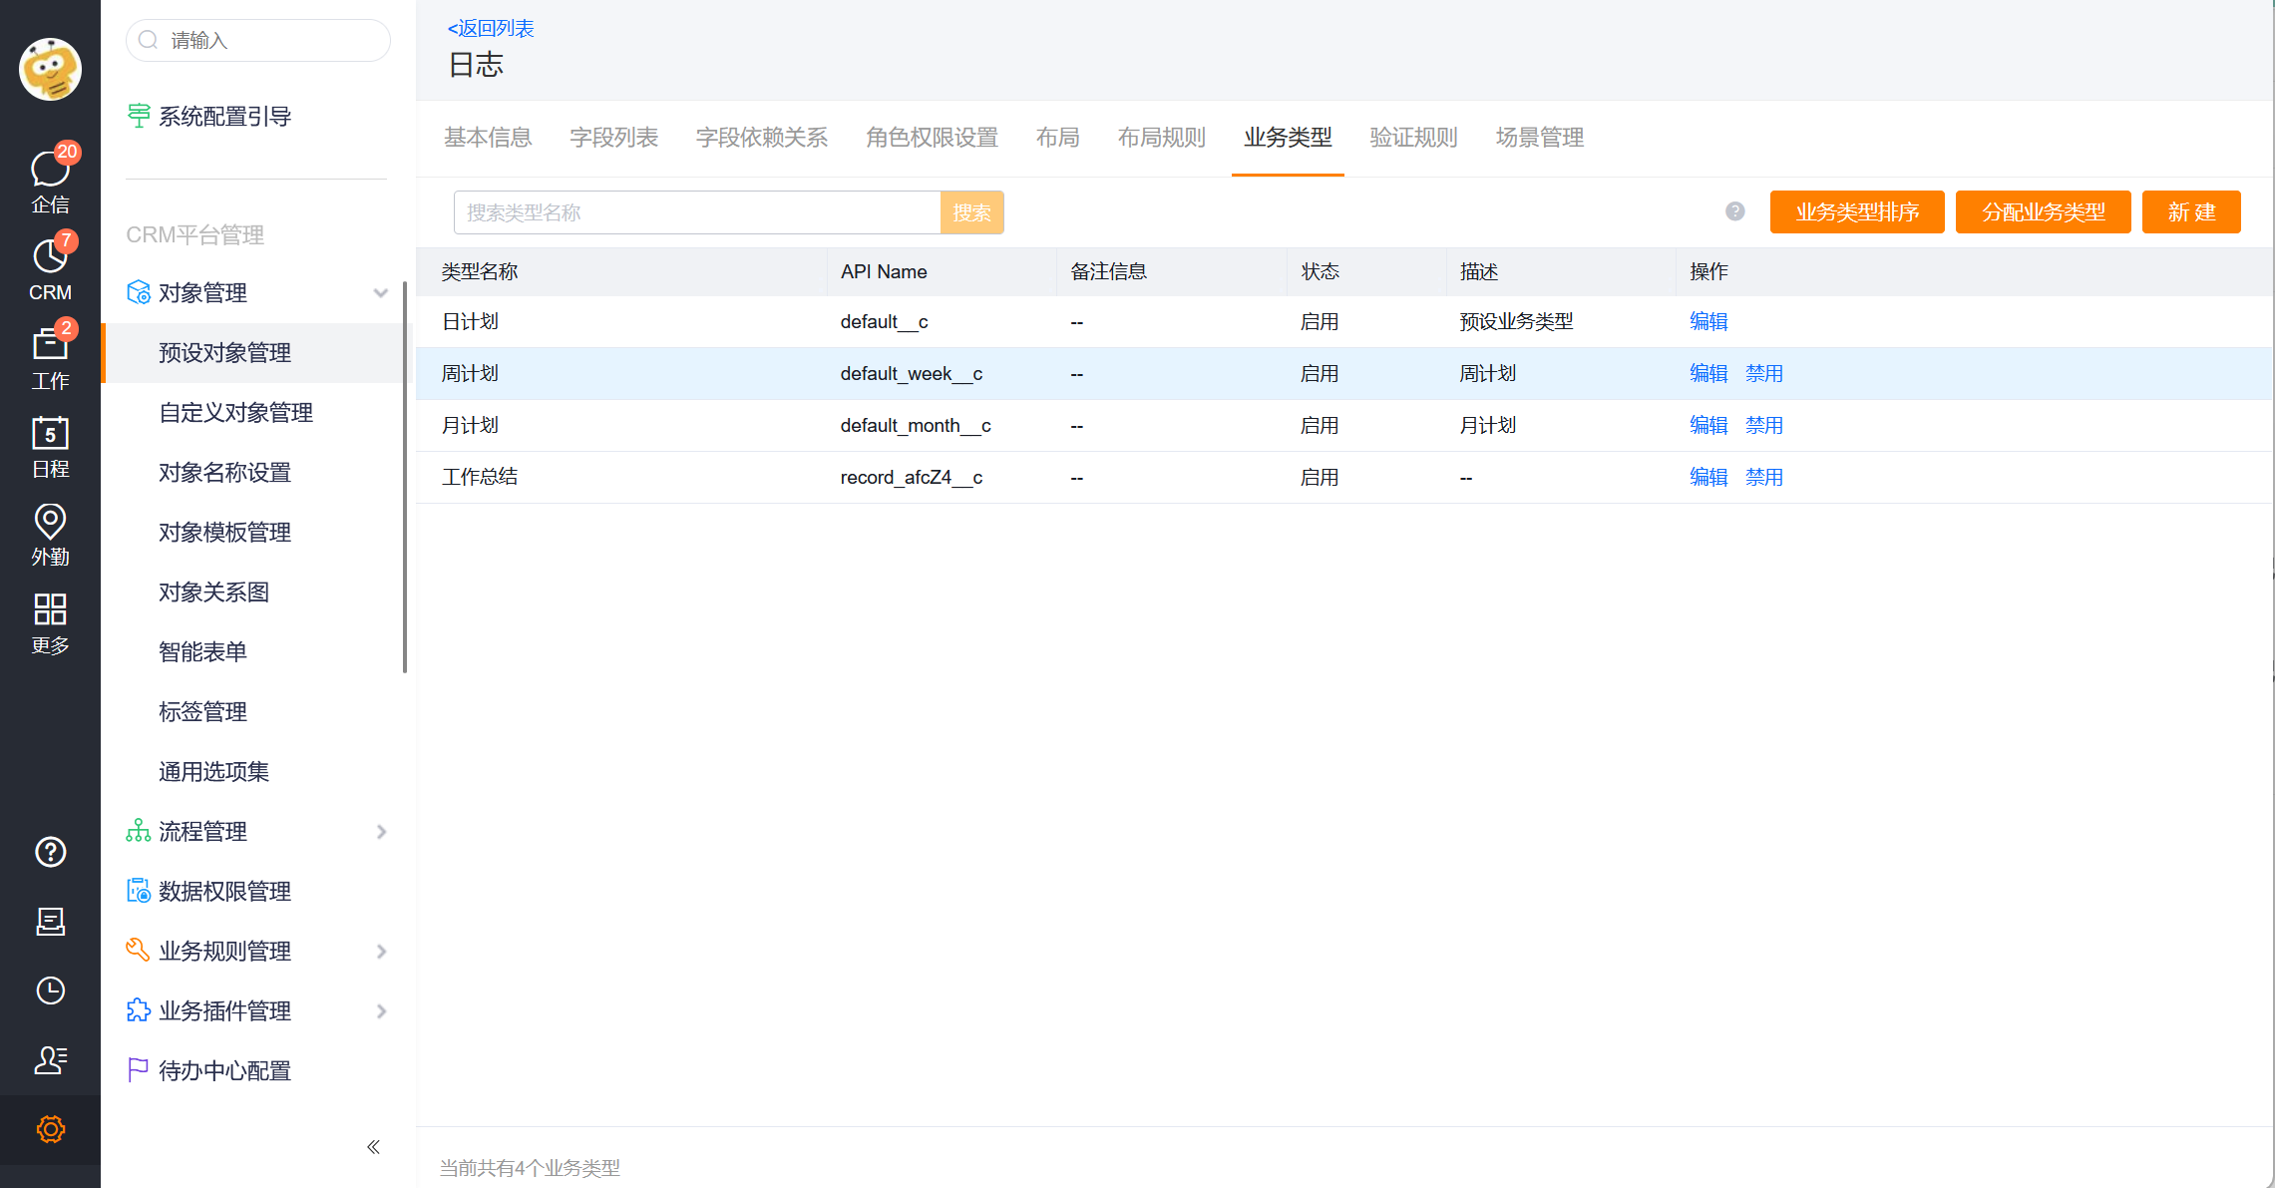This screenshot has width=2275, height=1188.
Task: Edit the 周计划 business type
Action: (x=1708, y=373)
